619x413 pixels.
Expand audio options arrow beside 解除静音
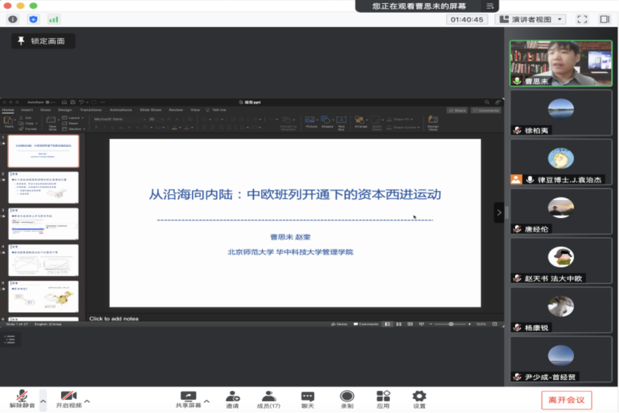(43, 401)
